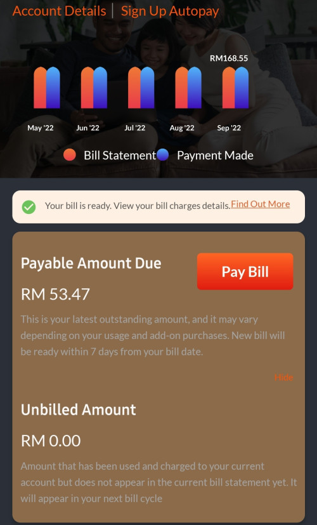Select the blue Payment Made legend dot
This screenshot has width=317, height=525.
coord(162,155)
